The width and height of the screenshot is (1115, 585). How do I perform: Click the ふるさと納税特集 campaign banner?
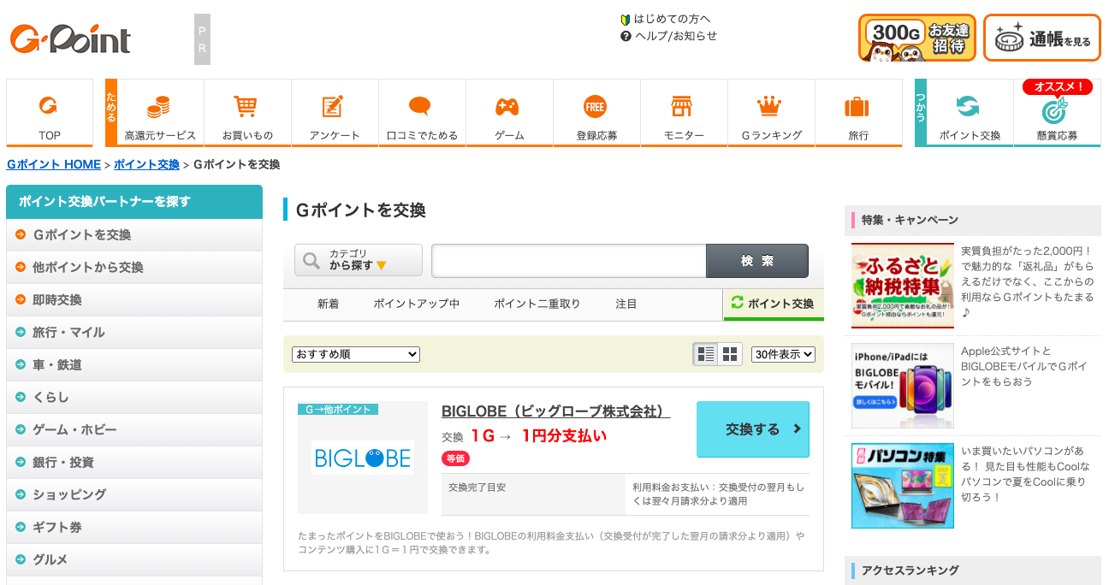point(902,286)
